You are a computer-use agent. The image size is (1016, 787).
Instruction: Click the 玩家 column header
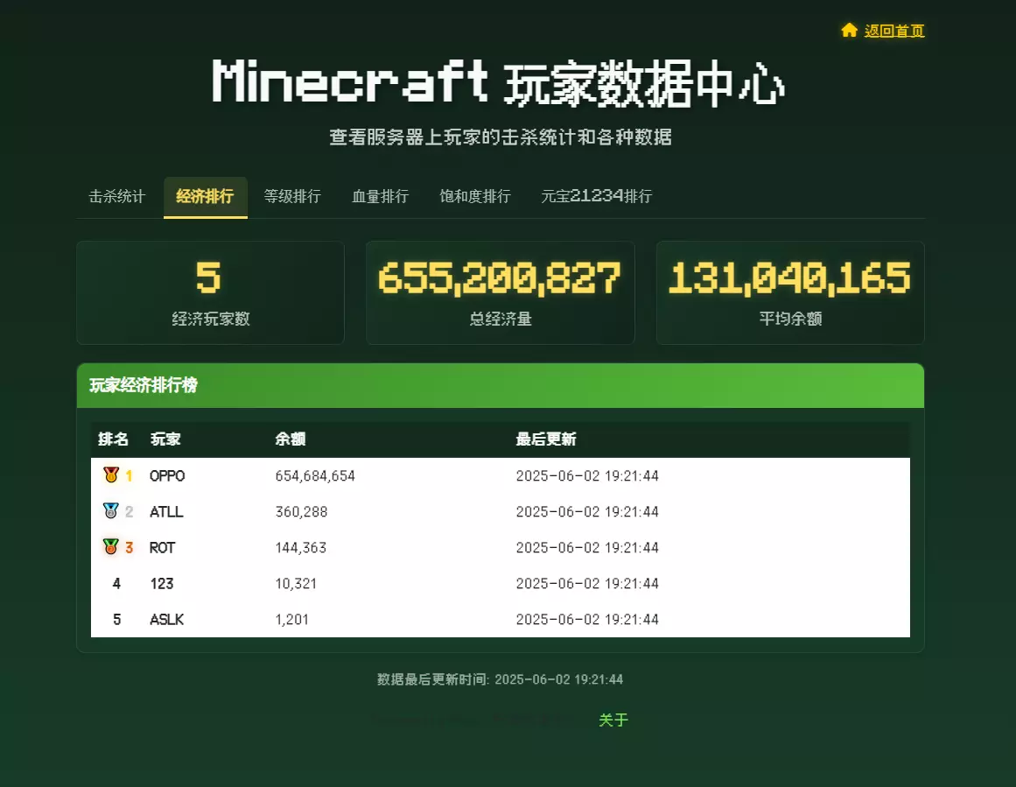pyautogui.click(x=165, y=439)
